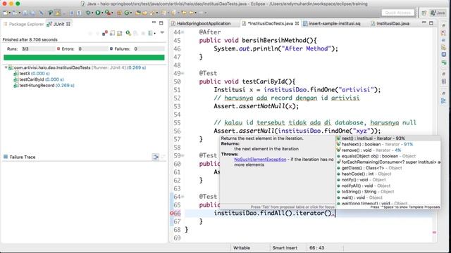The height and width of the screenshot is (253, 451).
Task: Click the outline icon at bottom of right trim
Action: [443, 100]
